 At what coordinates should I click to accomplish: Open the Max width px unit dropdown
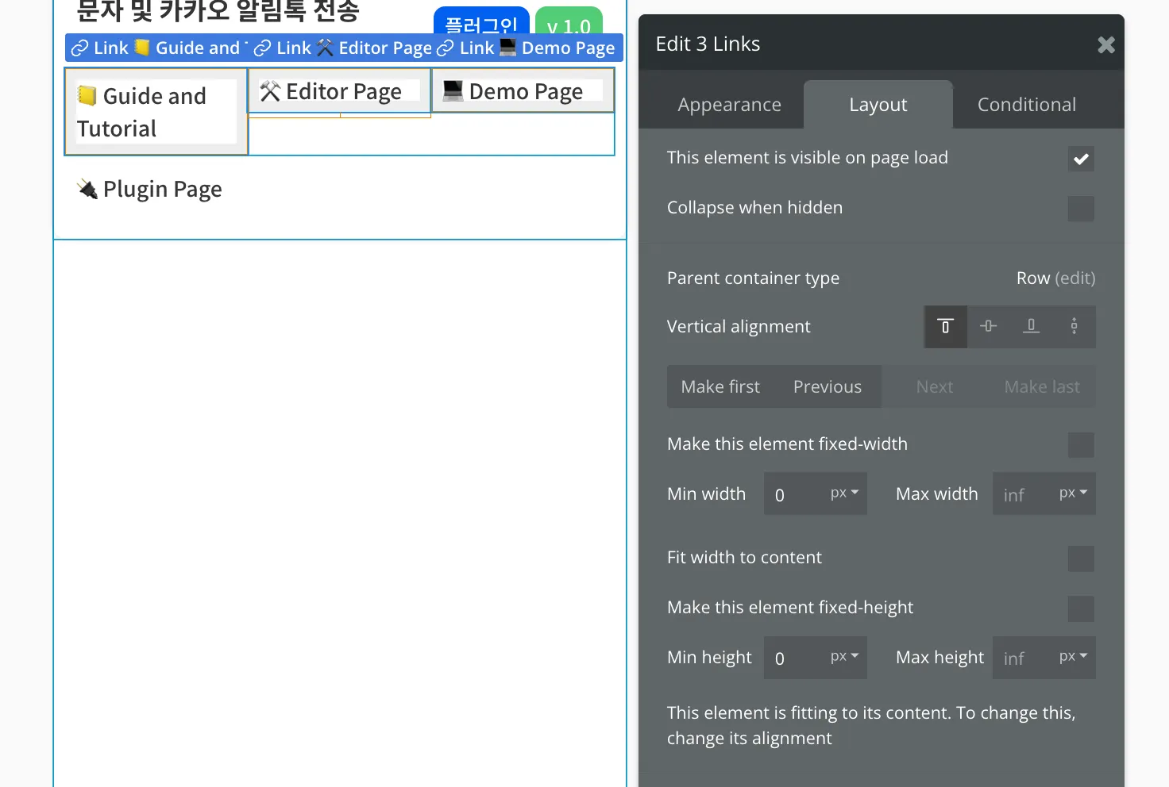(x=1074, y=493)
